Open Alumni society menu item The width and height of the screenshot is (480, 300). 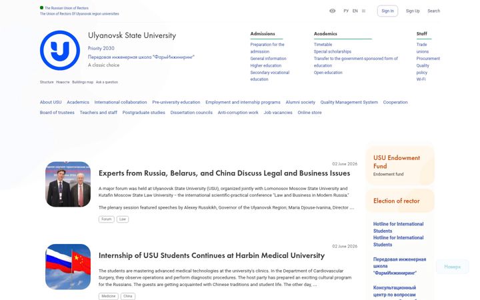click(x=300, y=102)
